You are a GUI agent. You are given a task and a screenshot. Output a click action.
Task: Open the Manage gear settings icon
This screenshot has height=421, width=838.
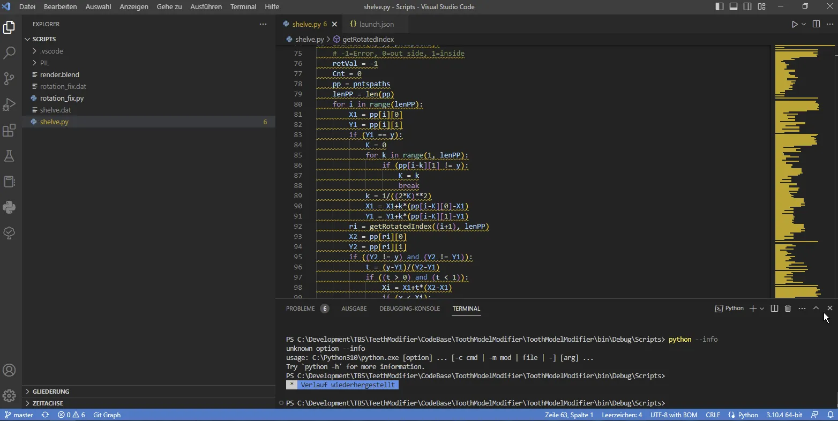(9, 396)
